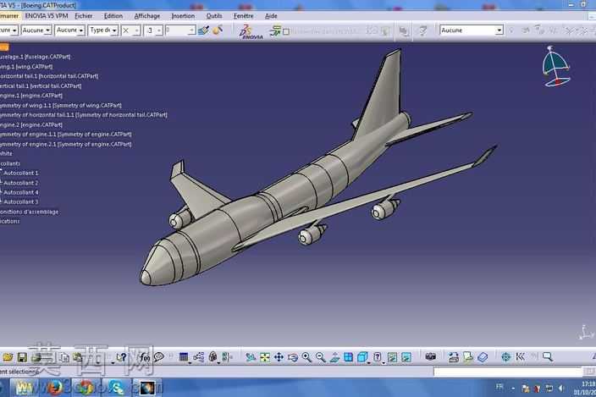Expand the Isometric View flyout arrow

point(369,363)
